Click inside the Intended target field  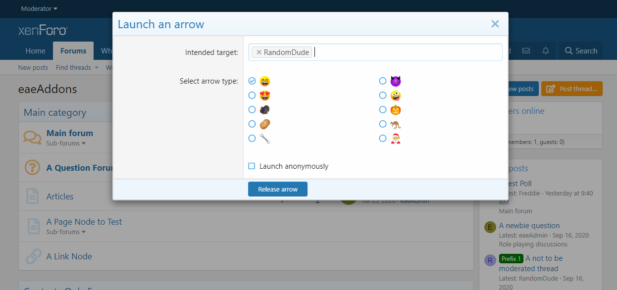pyautogui.click(x=406, y=52)
